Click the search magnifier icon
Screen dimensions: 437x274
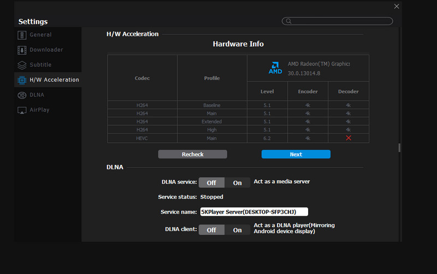pos(287,21)
